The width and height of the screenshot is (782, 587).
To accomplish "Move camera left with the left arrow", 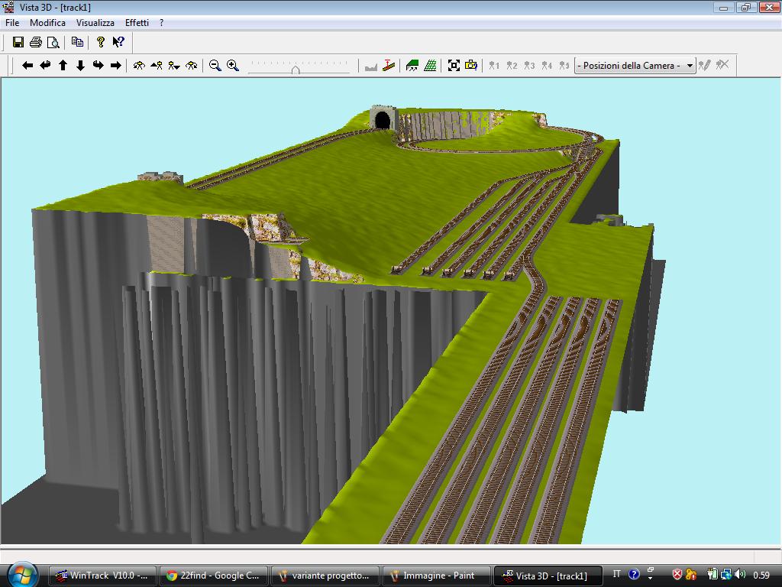I will point(27,66).
